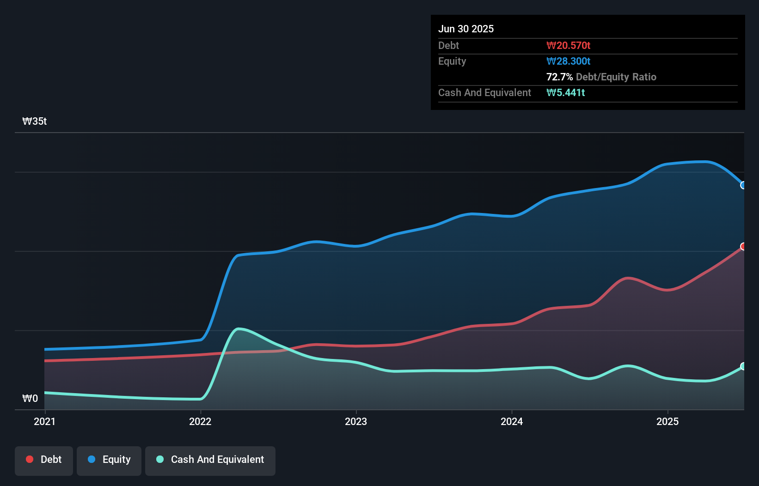Click the teal Cash And Equivalent legend dot
759x486 pixels.
159,459
